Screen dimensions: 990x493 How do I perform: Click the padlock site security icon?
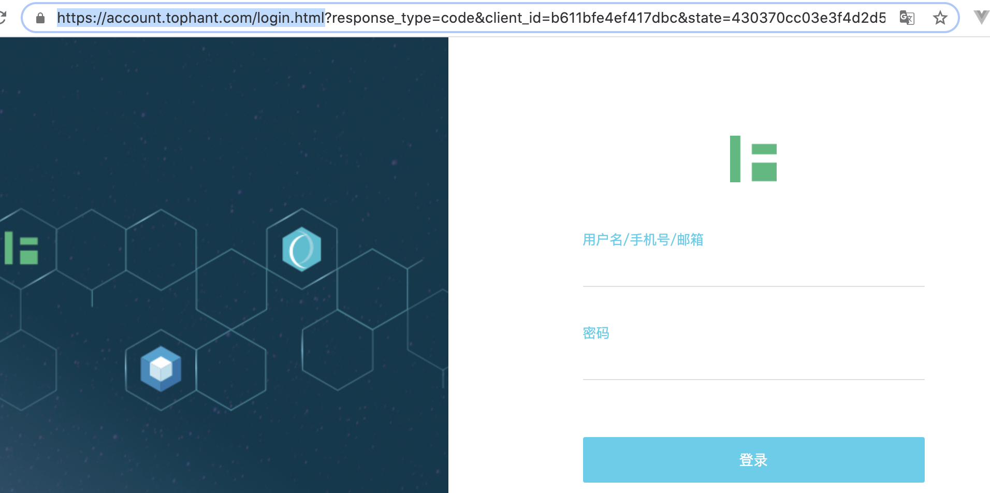pos(40,18)
